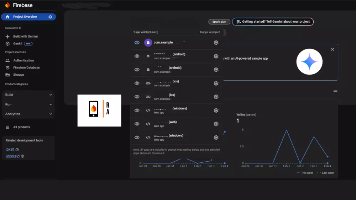Click the '1 app visible(3 max.)' text
The image size is (356, 200).
(x=146, y=32)
